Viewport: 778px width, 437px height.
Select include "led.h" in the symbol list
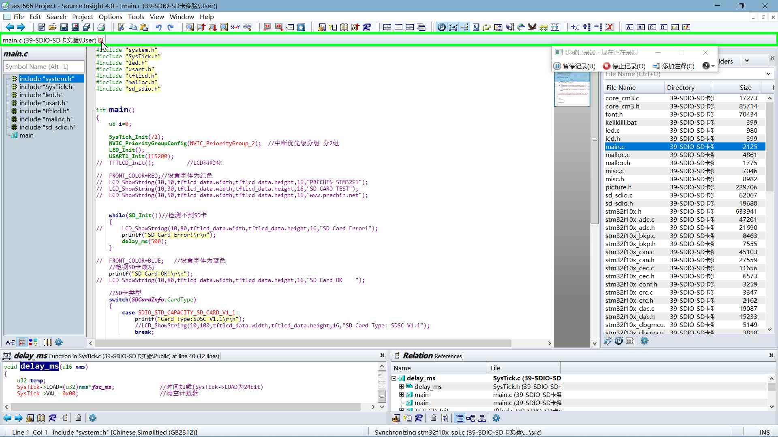41,95
